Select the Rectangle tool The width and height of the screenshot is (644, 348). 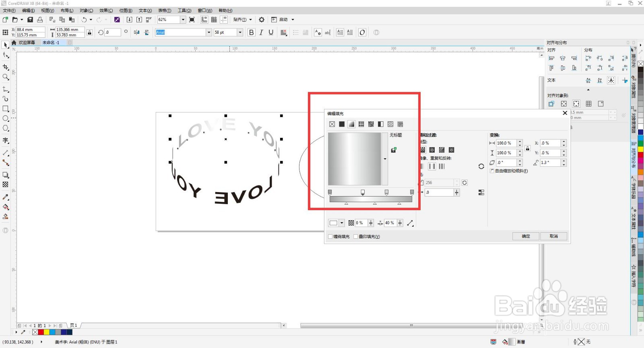[6, 108]
